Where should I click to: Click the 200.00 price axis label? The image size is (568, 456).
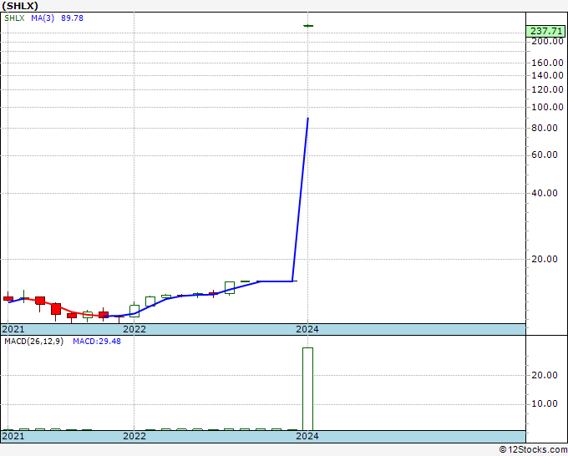point(547,41)
